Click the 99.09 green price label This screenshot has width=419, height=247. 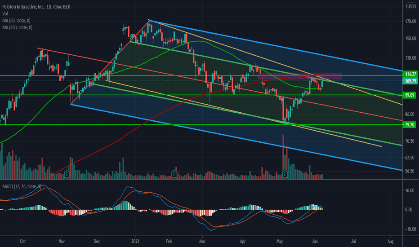point(410,95)
